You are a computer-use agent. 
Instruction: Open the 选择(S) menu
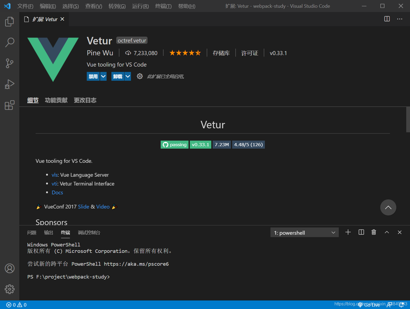coord(71,6)
